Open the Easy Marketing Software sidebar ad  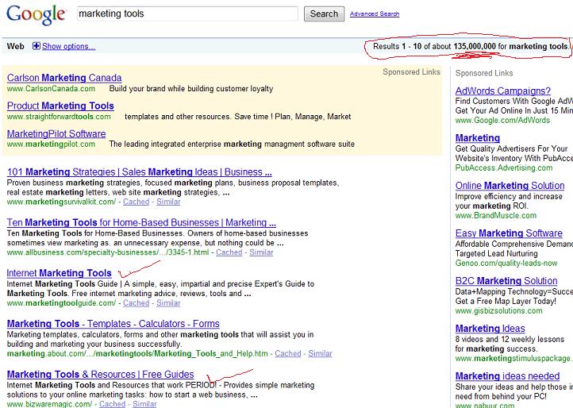509,233
